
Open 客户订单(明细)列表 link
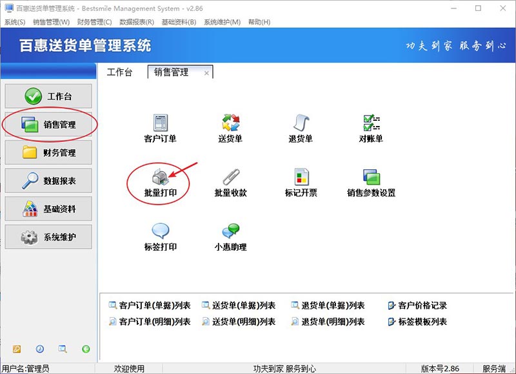150,322
